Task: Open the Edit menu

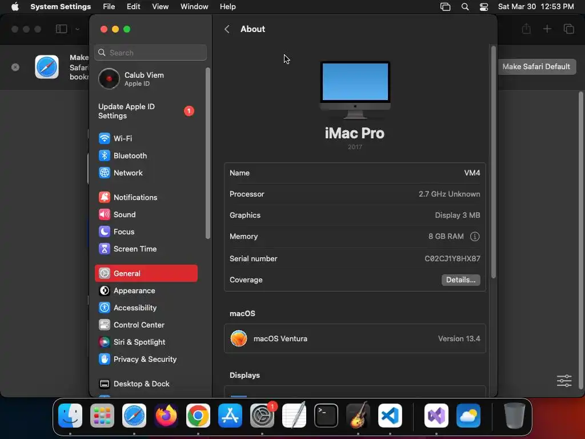Action: (134, 7)
